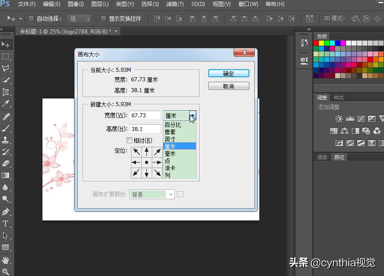Image resolution: width=384 pixels, height=276 pixels.
Task: Click the 确定 button
Action: pyautogui.click(x=228, y=73)
